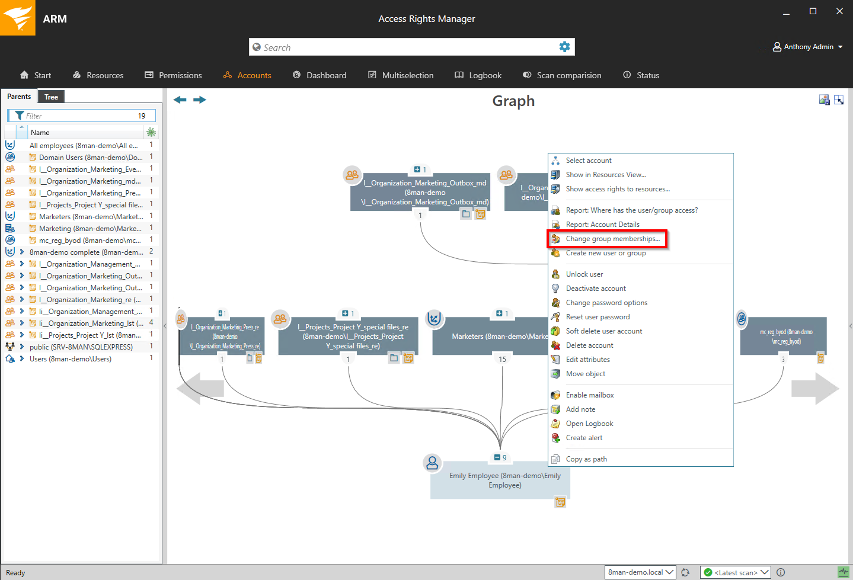Open the Latest scan dropdown

pos(736,572)
